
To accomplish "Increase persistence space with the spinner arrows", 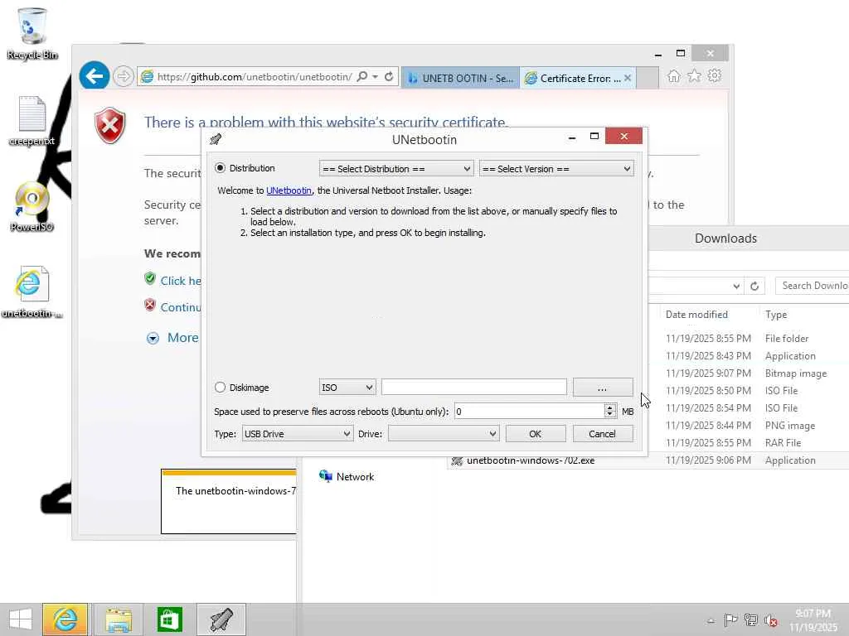I will [610, 407].
